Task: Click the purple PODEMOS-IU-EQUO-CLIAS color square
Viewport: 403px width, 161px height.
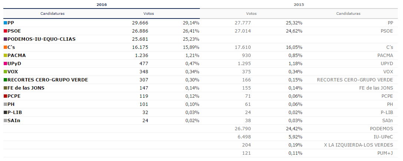Action: (x=6, y=39)
